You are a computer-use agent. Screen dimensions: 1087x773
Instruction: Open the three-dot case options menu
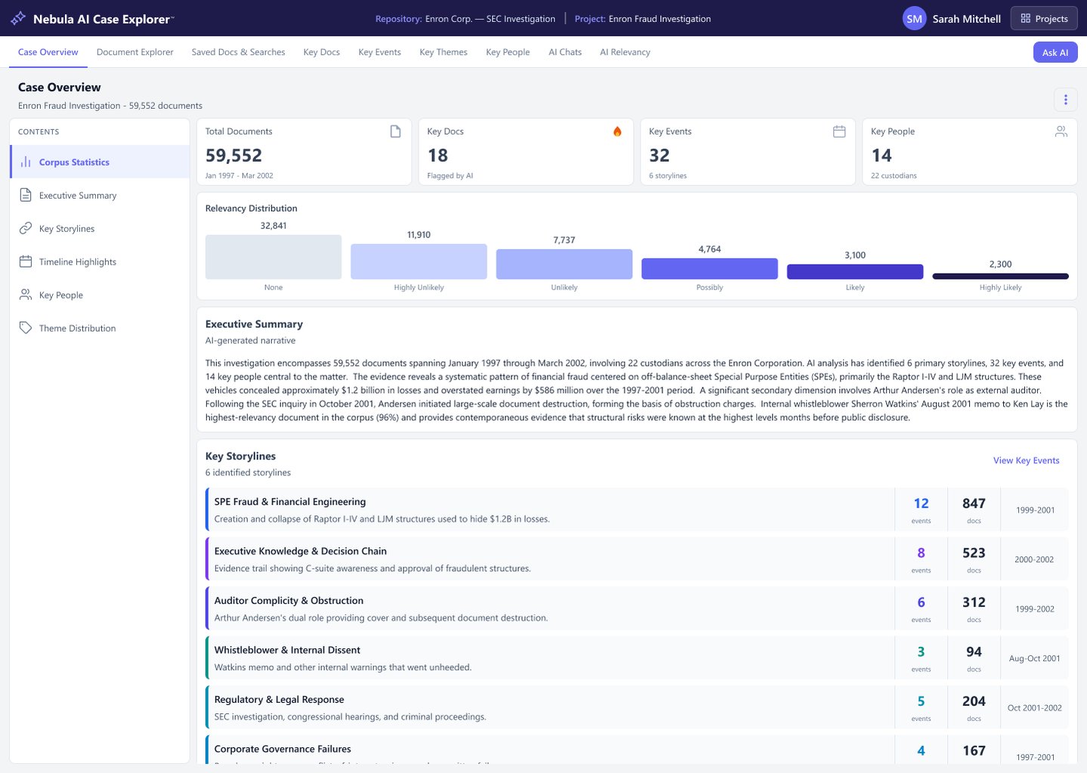coord(1065,100)
